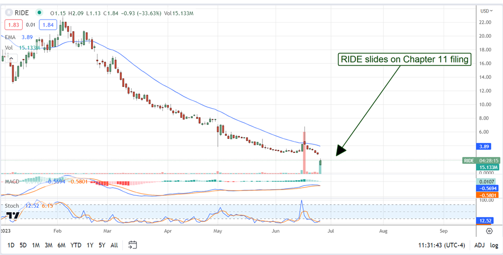The image size is (503, 255).
Task: Open the 11:31:43 (UTC-4) timezone menu
Action: coord(442,245)
